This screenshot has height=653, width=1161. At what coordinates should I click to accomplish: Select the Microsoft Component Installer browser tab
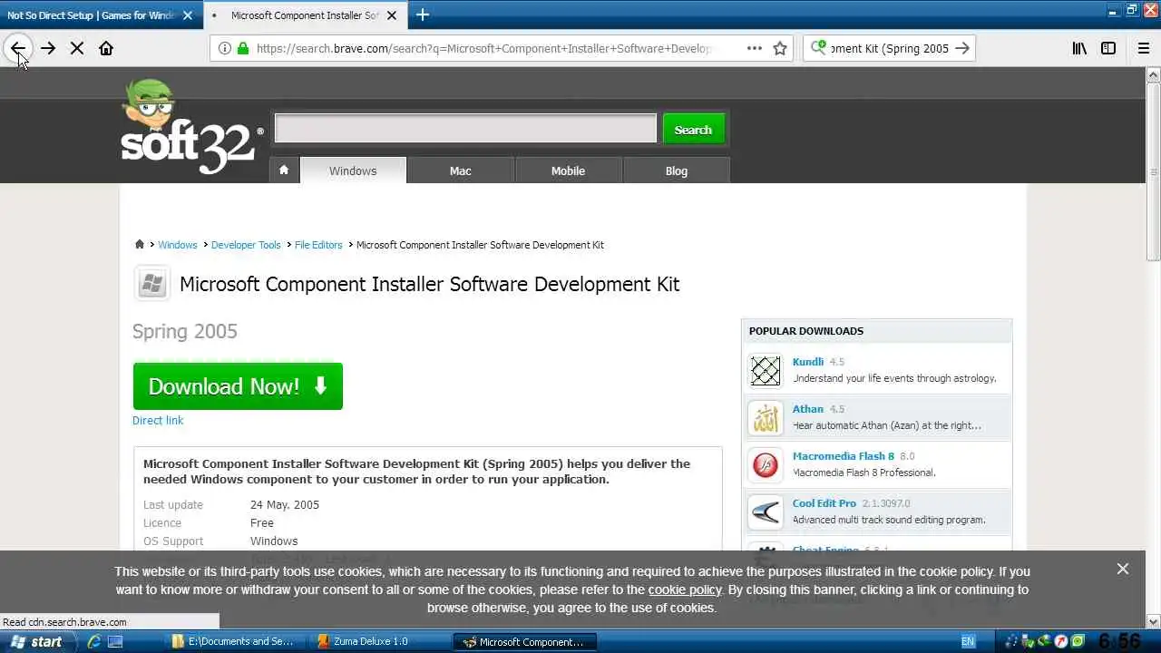(306, 15)
